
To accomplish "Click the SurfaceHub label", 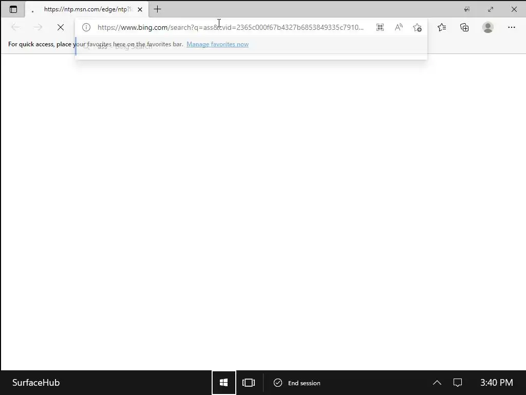I will click(x=36, y=383).
